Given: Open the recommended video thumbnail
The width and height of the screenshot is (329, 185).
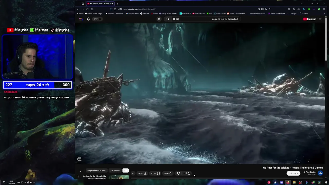Looking at the screenshot, I should coord(119,177).
